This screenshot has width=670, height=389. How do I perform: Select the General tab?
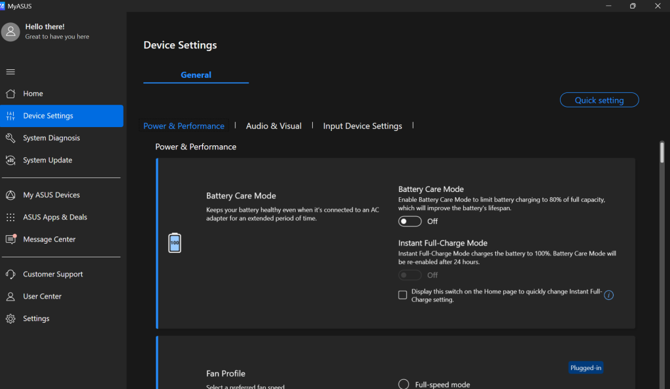[196, 75]
